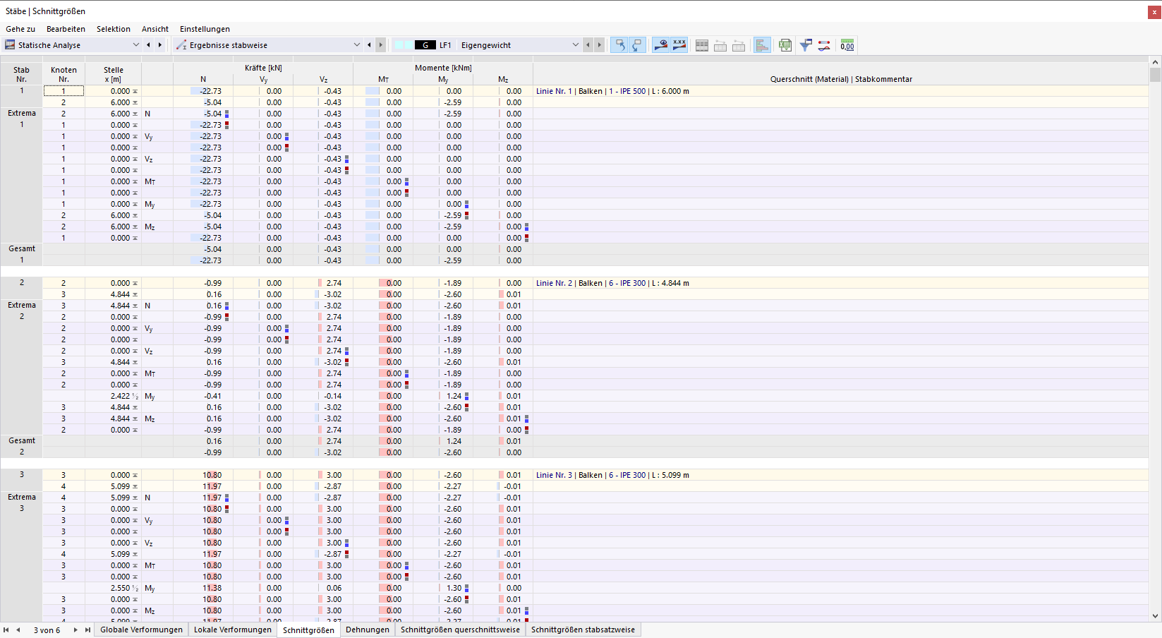Screen dimensions: 1162x638
Task: Click the 'Knoten Nr.' column header
Action: click(x=63, y=74)
